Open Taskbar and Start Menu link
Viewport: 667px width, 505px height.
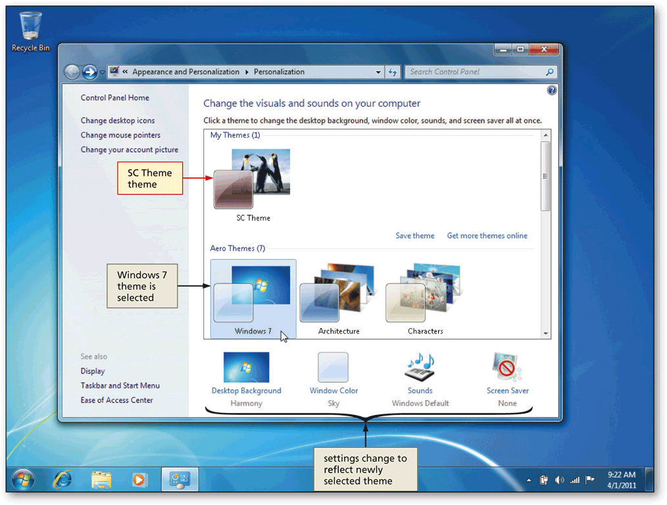[120, 385]
